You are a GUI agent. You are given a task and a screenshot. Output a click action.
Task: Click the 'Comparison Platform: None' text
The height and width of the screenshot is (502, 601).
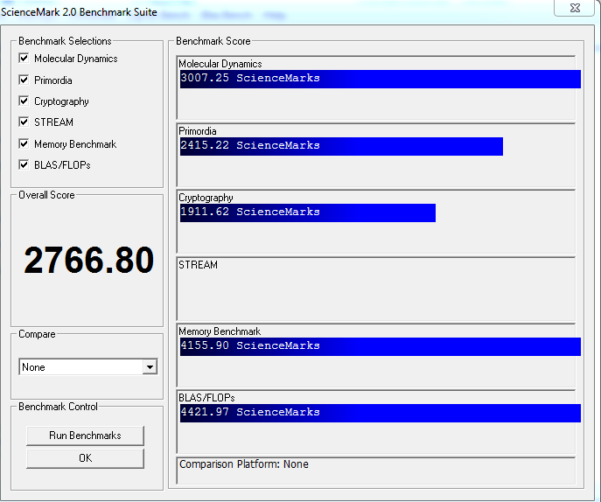tap(244, 464)
